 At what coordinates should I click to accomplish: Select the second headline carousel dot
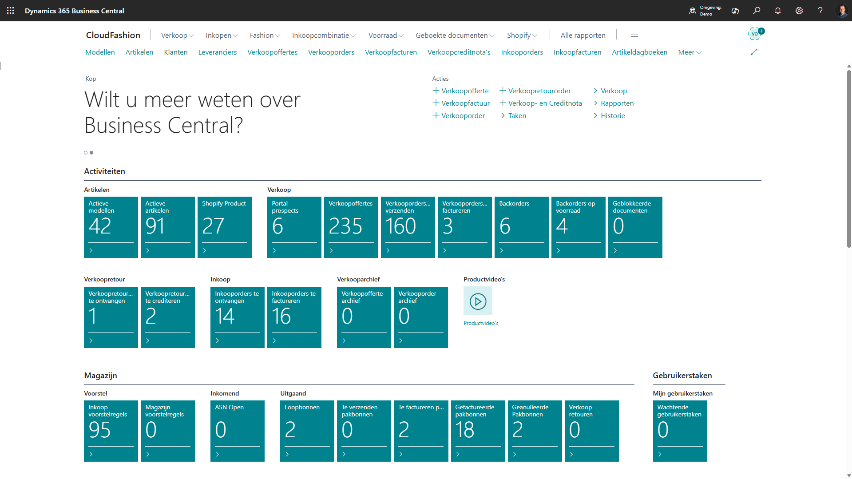pos(91,153)
